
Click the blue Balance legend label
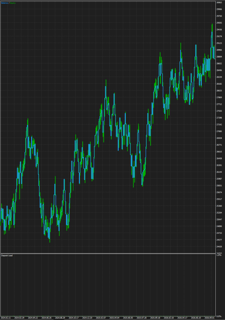pyautogui.click(x=5, y=3)
